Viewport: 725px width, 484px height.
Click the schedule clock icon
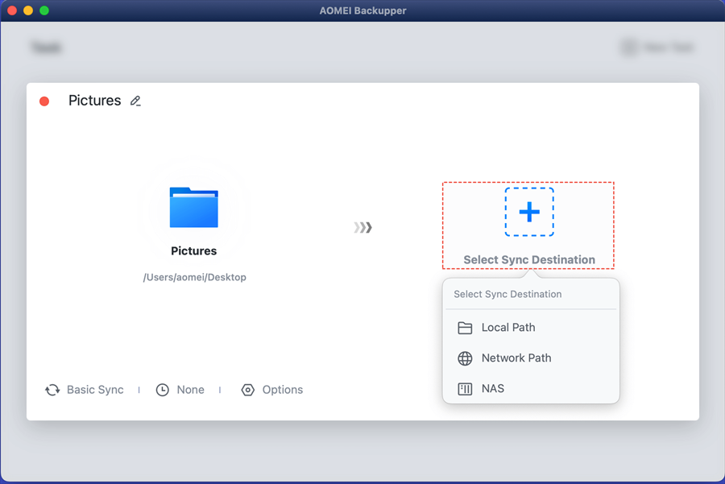pyautogui.click(x=162, y=390)
